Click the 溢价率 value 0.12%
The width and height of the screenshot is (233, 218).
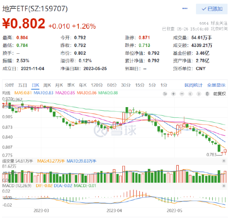(x=85, y=61)
